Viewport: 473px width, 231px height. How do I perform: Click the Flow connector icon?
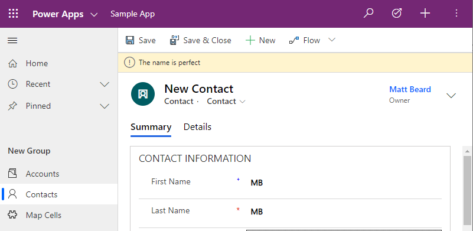point(294,40)
